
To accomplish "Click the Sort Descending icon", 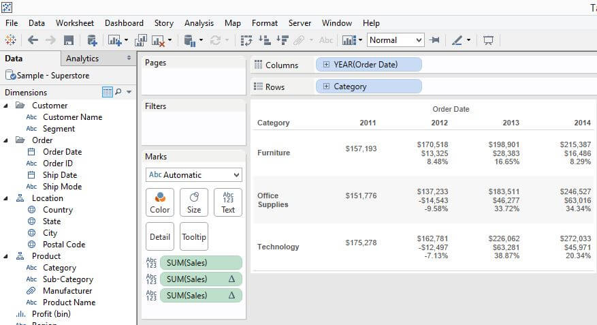I will (283, 40).
